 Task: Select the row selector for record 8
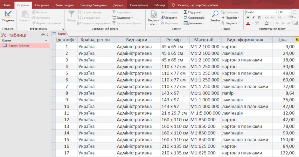coord(53,93)
